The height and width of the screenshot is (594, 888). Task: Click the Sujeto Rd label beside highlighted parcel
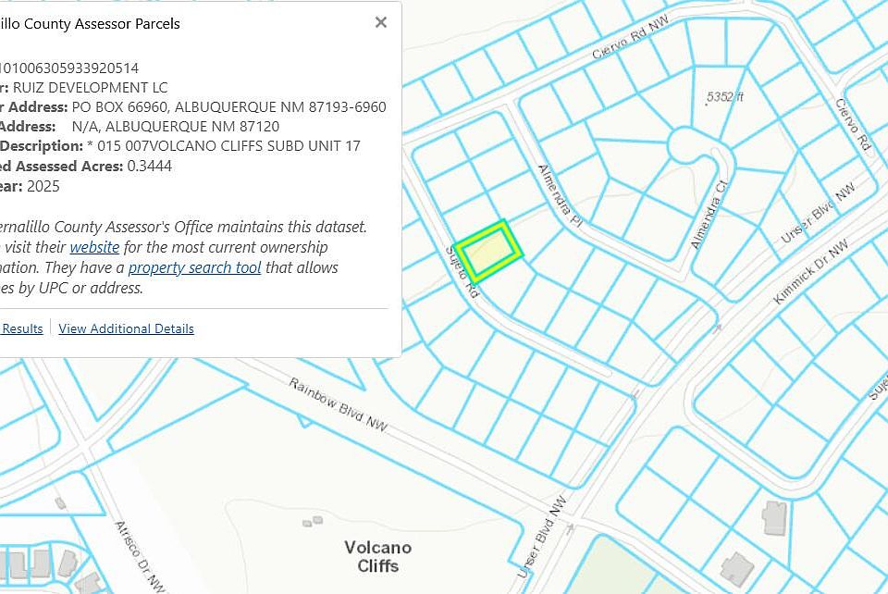[462, 272]
